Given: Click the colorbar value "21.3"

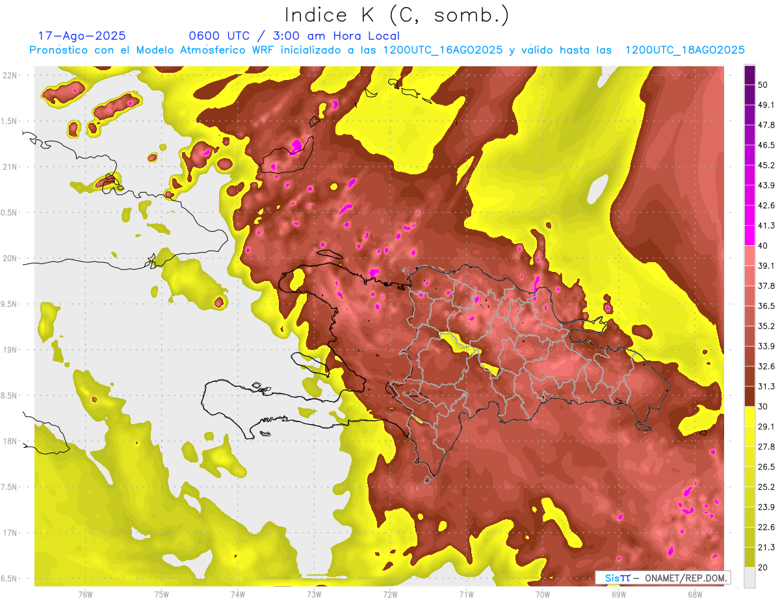Looking at the screenshot, I should [766, 547].
